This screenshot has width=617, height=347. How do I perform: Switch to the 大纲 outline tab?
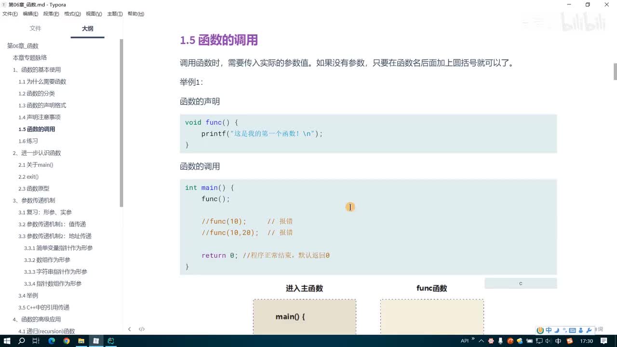87,28
